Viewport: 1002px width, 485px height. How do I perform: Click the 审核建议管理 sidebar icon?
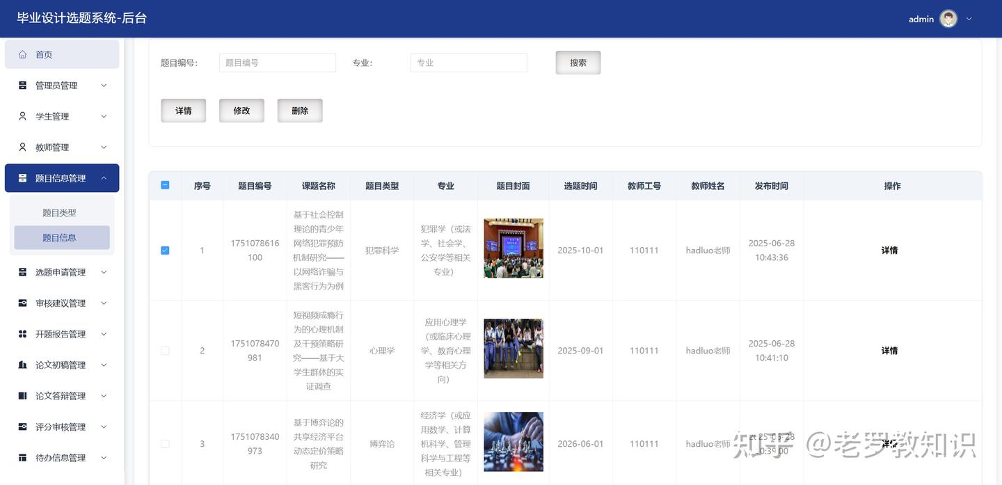point(22,303)
